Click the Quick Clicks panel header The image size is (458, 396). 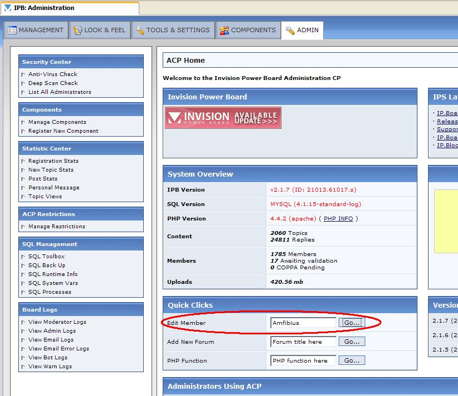point(290,305)
